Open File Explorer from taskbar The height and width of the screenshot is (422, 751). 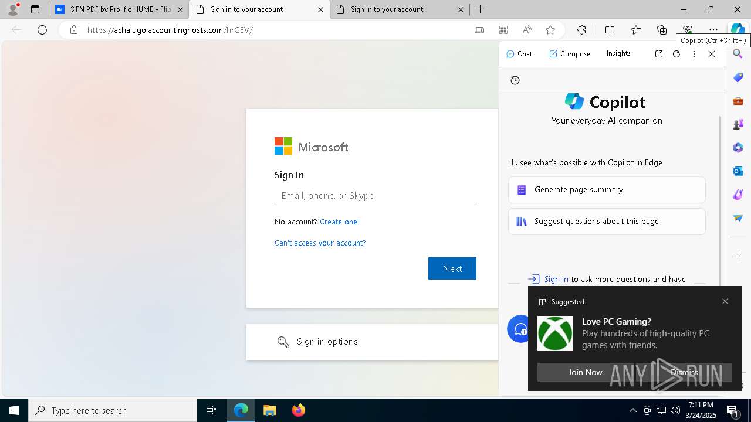269,410
